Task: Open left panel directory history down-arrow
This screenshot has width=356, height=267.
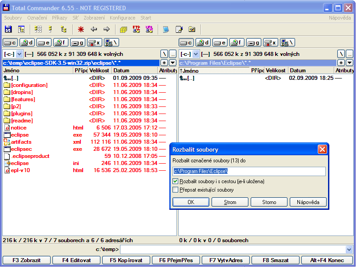Action: 173,63
